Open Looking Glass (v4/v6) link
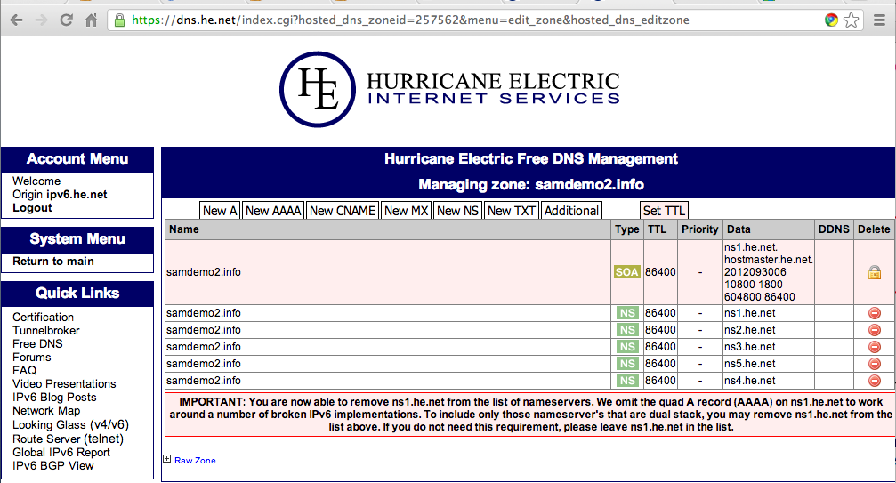896x483 pixels. coord(71,425)
